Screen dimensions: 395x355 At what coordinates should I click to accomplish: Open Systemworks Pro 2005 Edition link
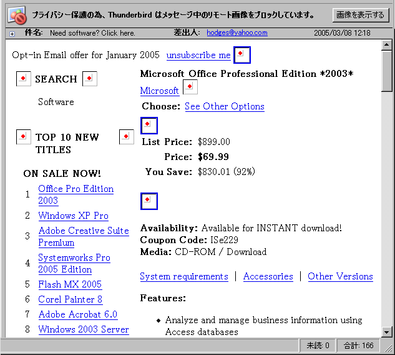(74, 263)
